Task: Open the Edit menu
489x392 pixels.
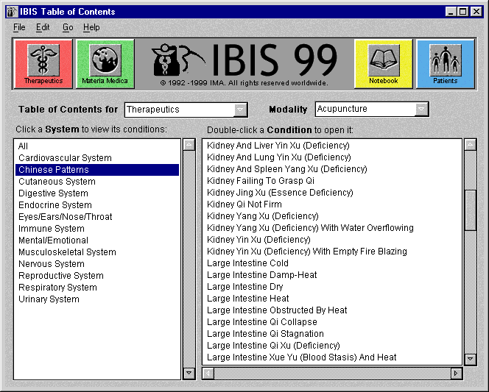Action: (43, 27)
